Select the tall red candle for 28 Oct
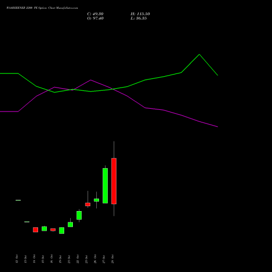The height and width of the screenshot is (272, 272). coord(114,181)
